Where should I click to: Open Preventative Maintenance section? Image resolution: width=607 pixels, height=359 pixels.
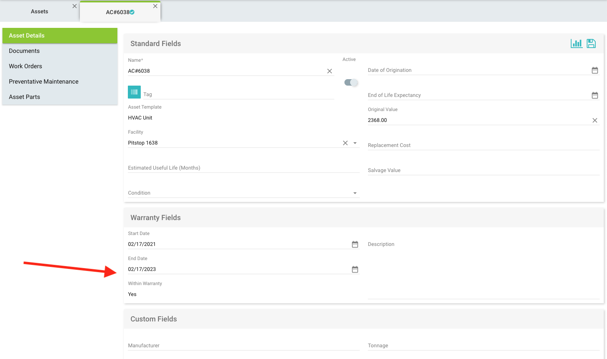pyautogui.click(x=44, y=82)
